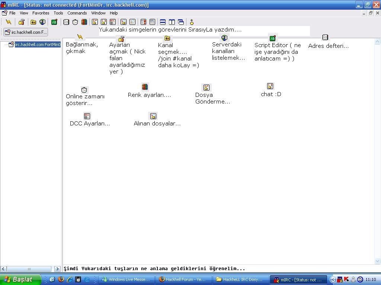Open the File menu
This screenshot has height=285, width=381.
[12, 13]
